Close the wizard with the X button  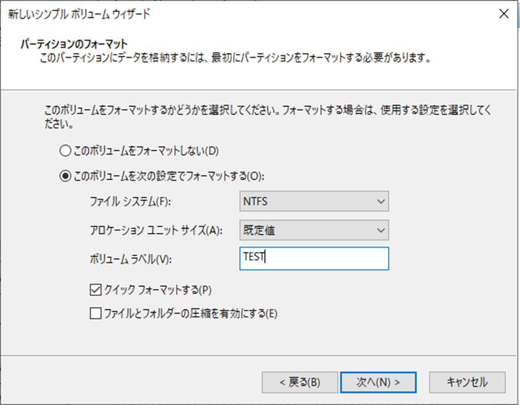pyautogui.click(x=503, y=15)
